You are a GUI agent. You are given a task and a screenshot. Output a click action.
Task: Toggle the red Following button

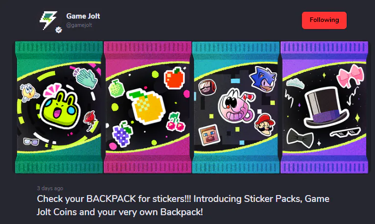click(x=324, y=20)
